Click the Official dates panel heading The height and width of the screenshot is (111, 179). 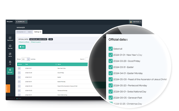118,39
